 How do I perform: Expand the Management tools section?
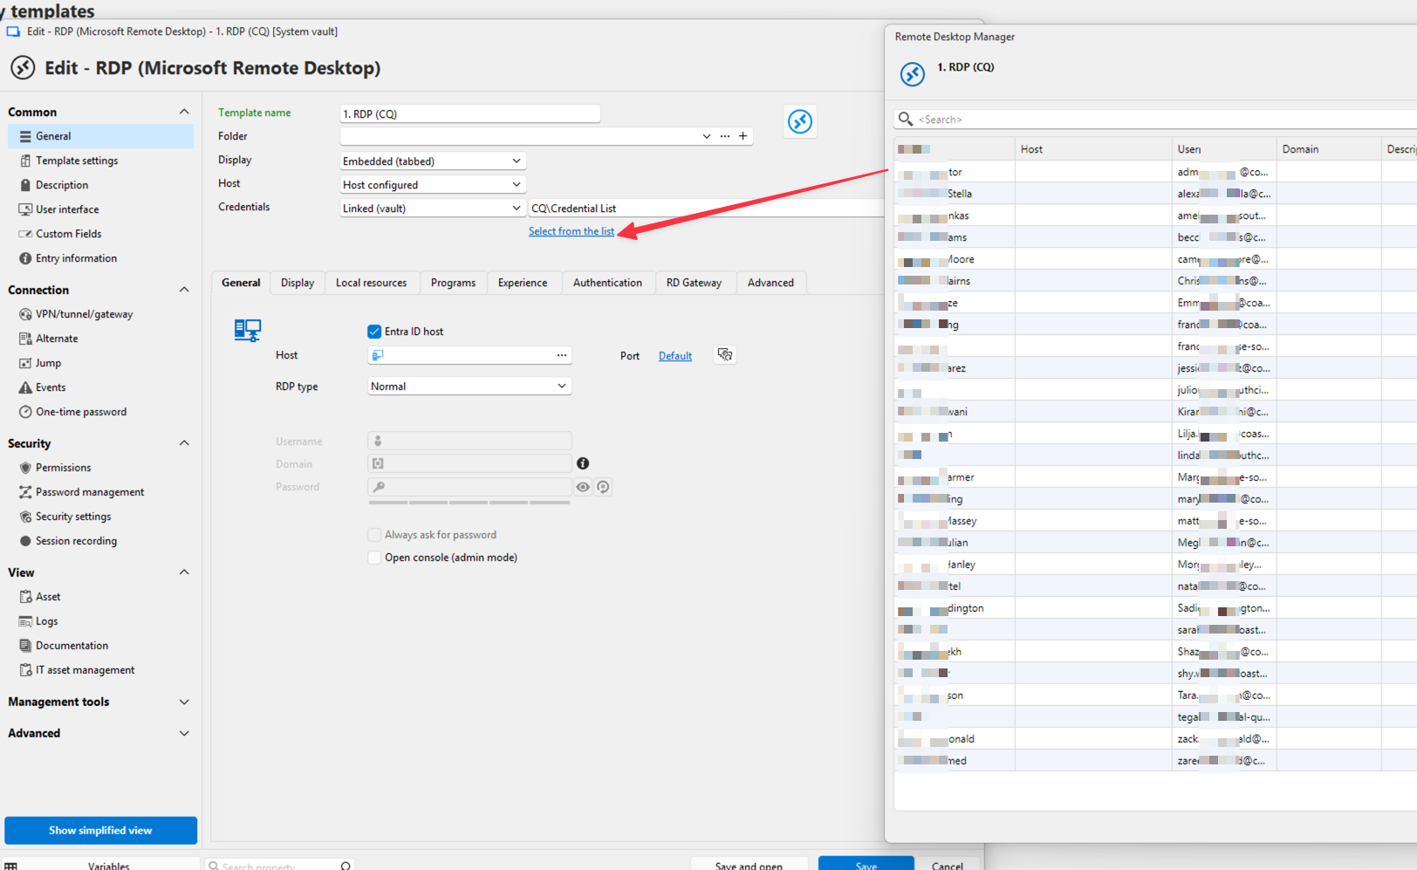pos(184,702)
